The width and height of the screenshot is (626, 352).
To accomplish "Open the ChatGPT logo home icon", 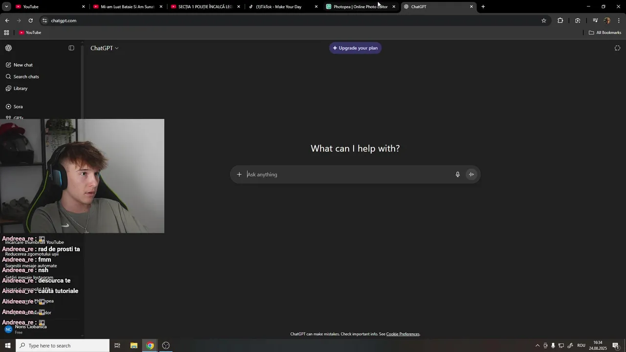I will click(9, 48).
